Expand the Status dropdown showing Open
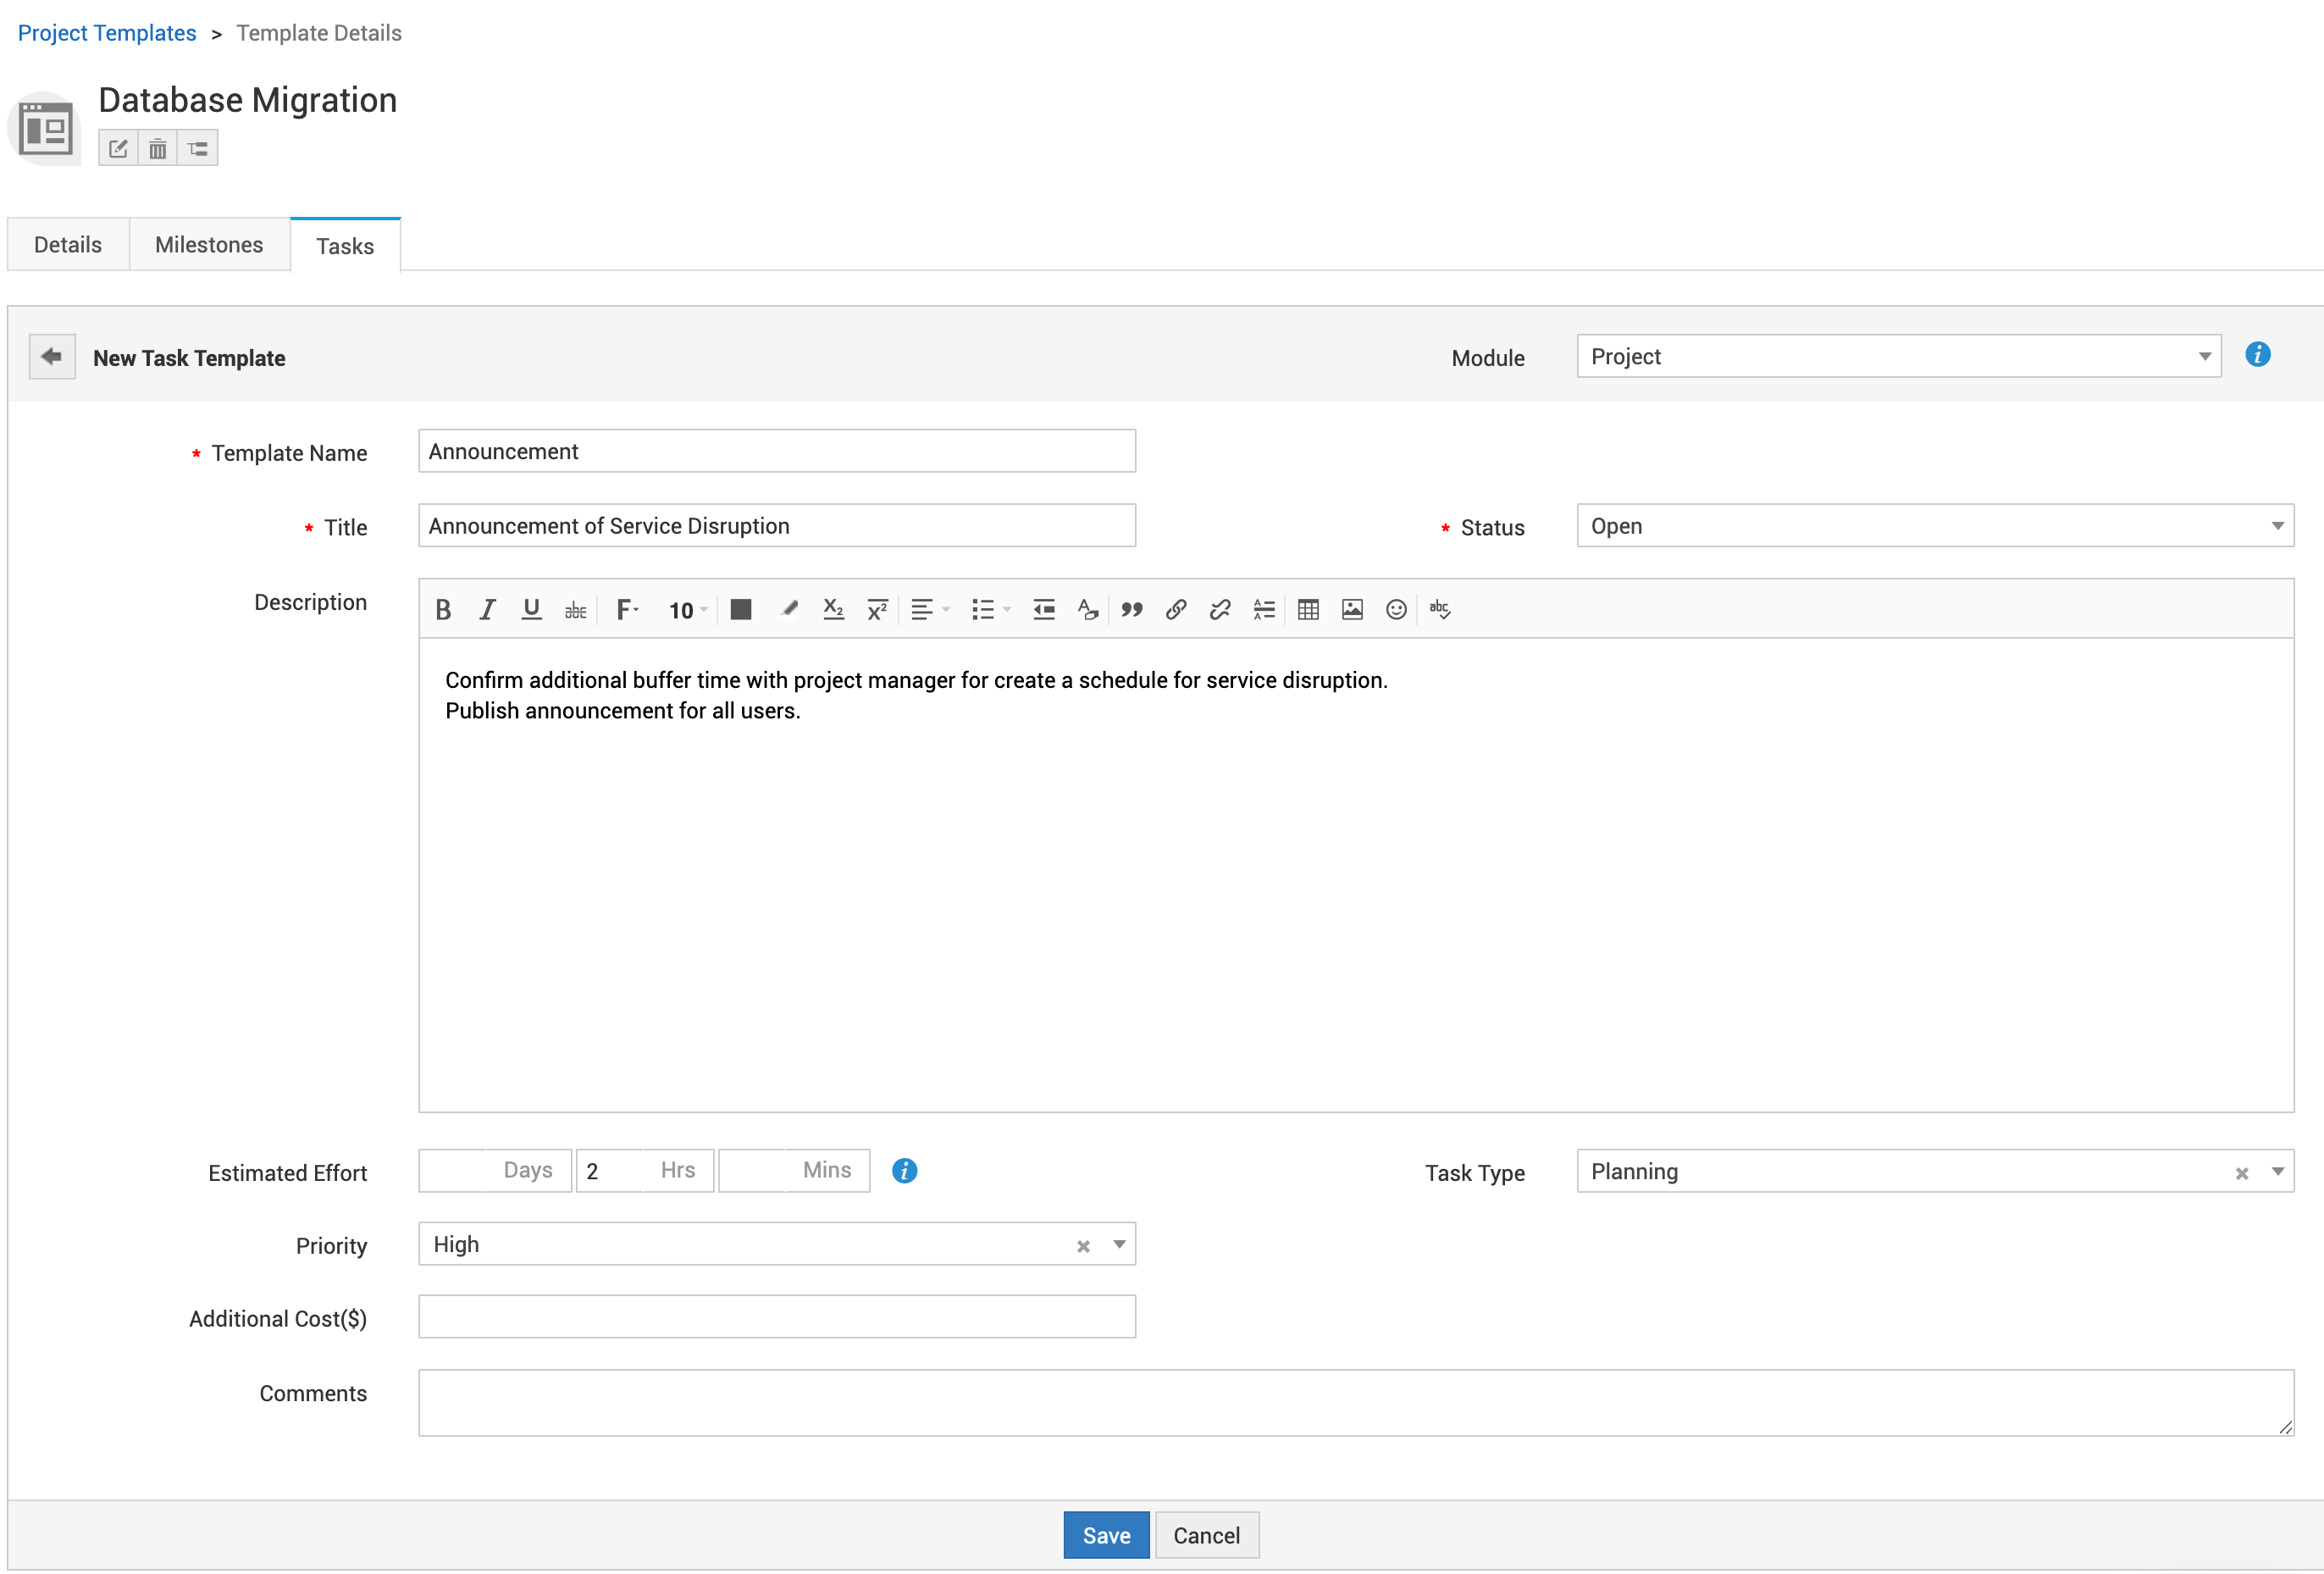 coord(1933,526)
